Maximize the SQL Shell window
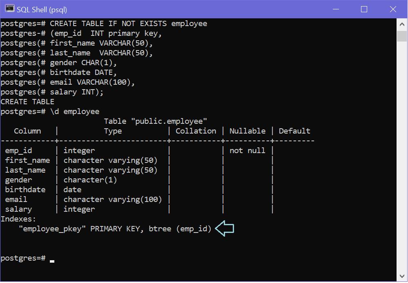Image resolution: width=408 pixels, height=283 pixels. point(364,9)
